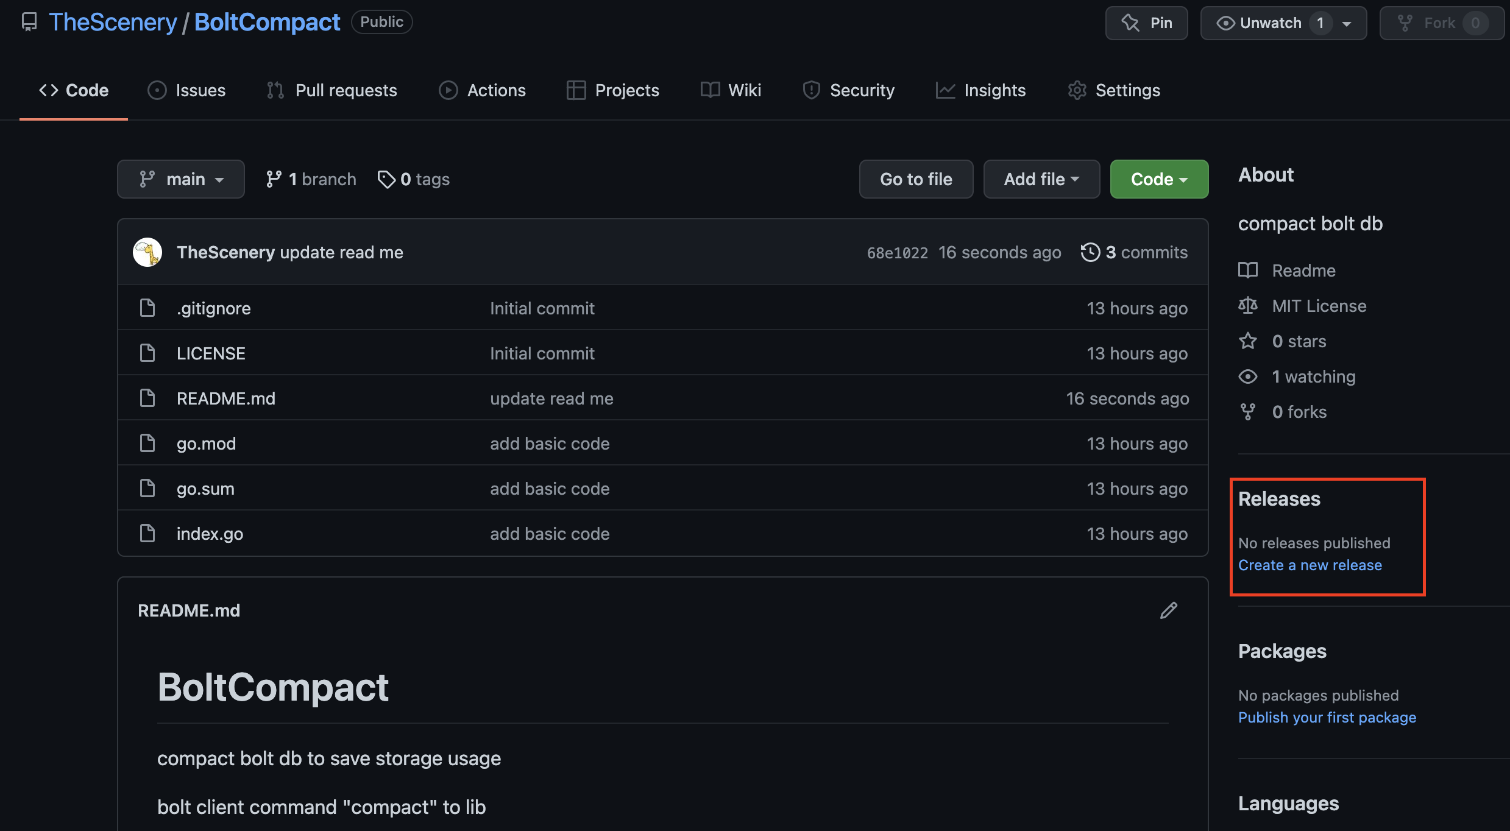
Task: Open the main branch selector dropdown
Action: coord(181,179)
